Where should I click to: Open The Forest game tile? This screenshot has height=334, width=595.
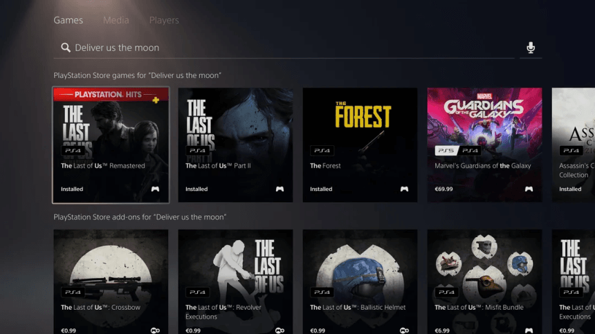tap(360, 145)
